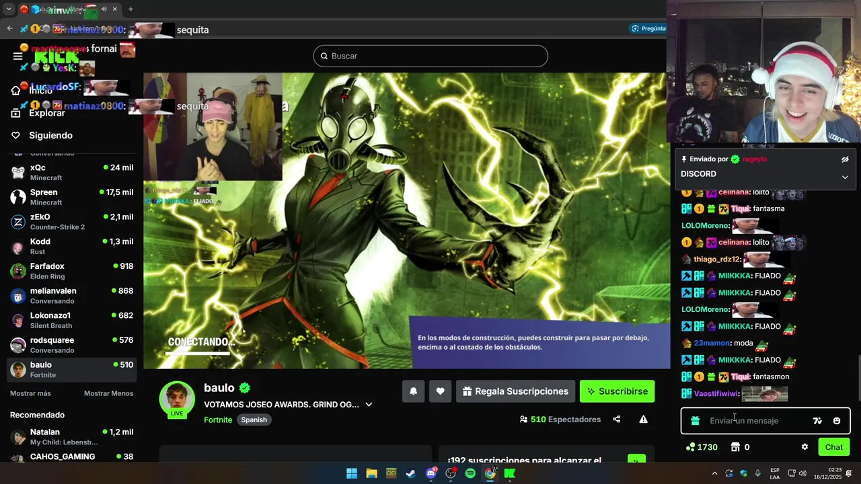Show hidden system tray icons chevron
The height and width of the screenshot is (484, 861).
pyautogui.click(x=714, y=473)
